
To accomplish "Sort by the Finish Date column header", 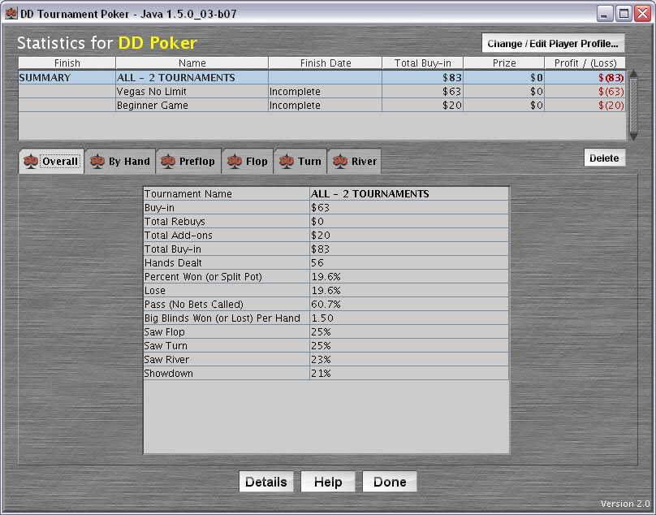I will point(325,63).
